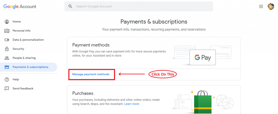Select the Data & personalization toggle icon

(x=7, y=40)
